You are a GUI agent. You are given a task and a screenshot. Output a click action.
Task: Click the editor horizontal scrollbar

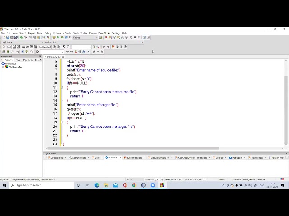[x=133, y=148]
